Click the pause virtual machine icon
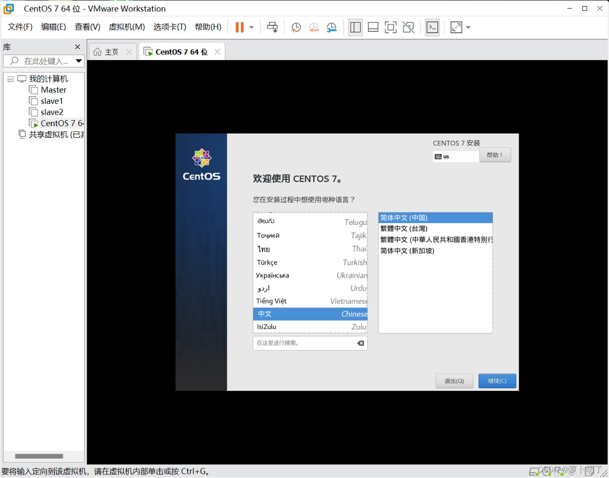Screen dimensions: 609x478 click(x=239, y=28)
